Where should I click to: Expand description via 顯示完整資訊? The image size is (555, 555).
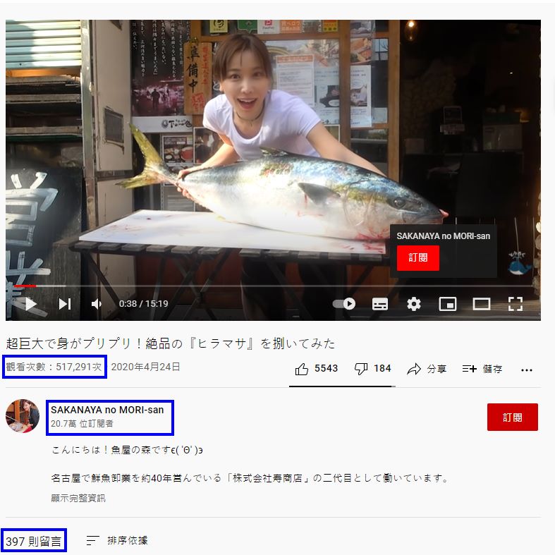point(78,499)
